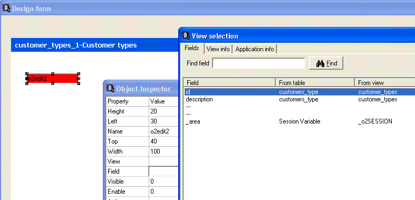Click the Field column header
Image resolution: width=415 pixels, height=200 pixels.
coord(229,83)
